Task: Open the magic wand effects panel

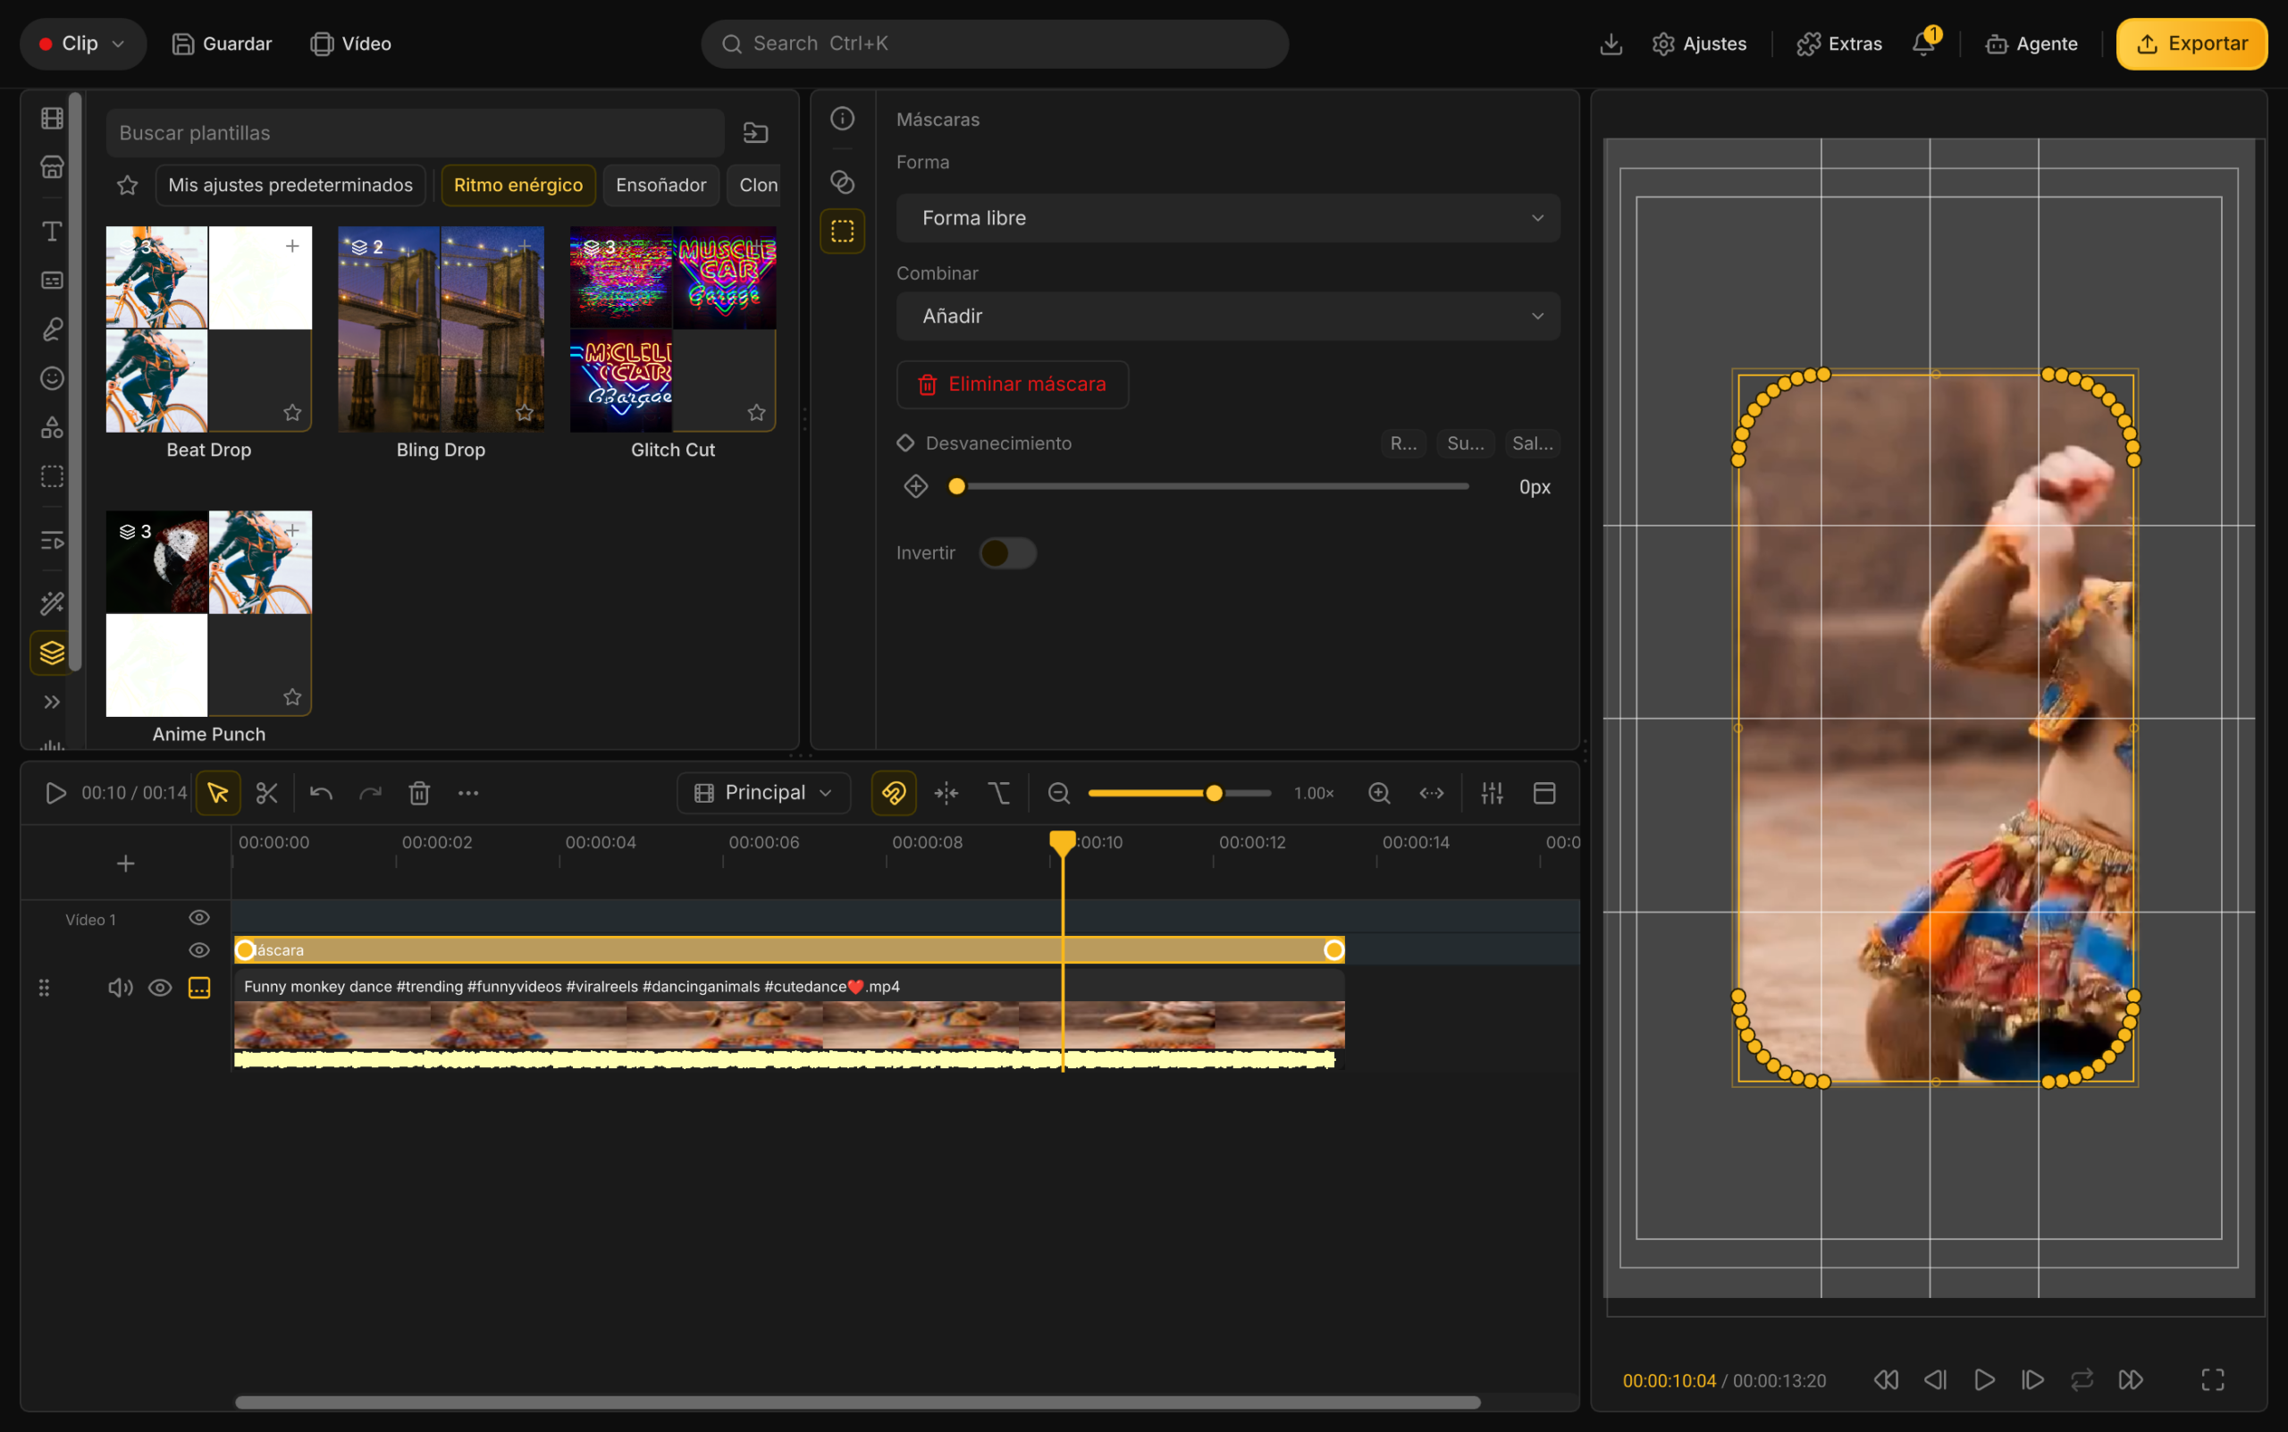Action: click(x=52, y=603)
